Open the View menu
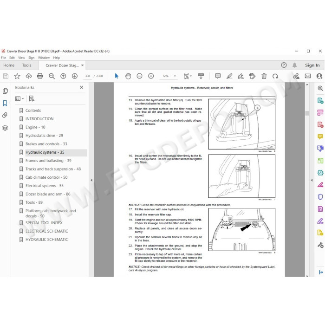The image size is (325, 325). [21, 58]
